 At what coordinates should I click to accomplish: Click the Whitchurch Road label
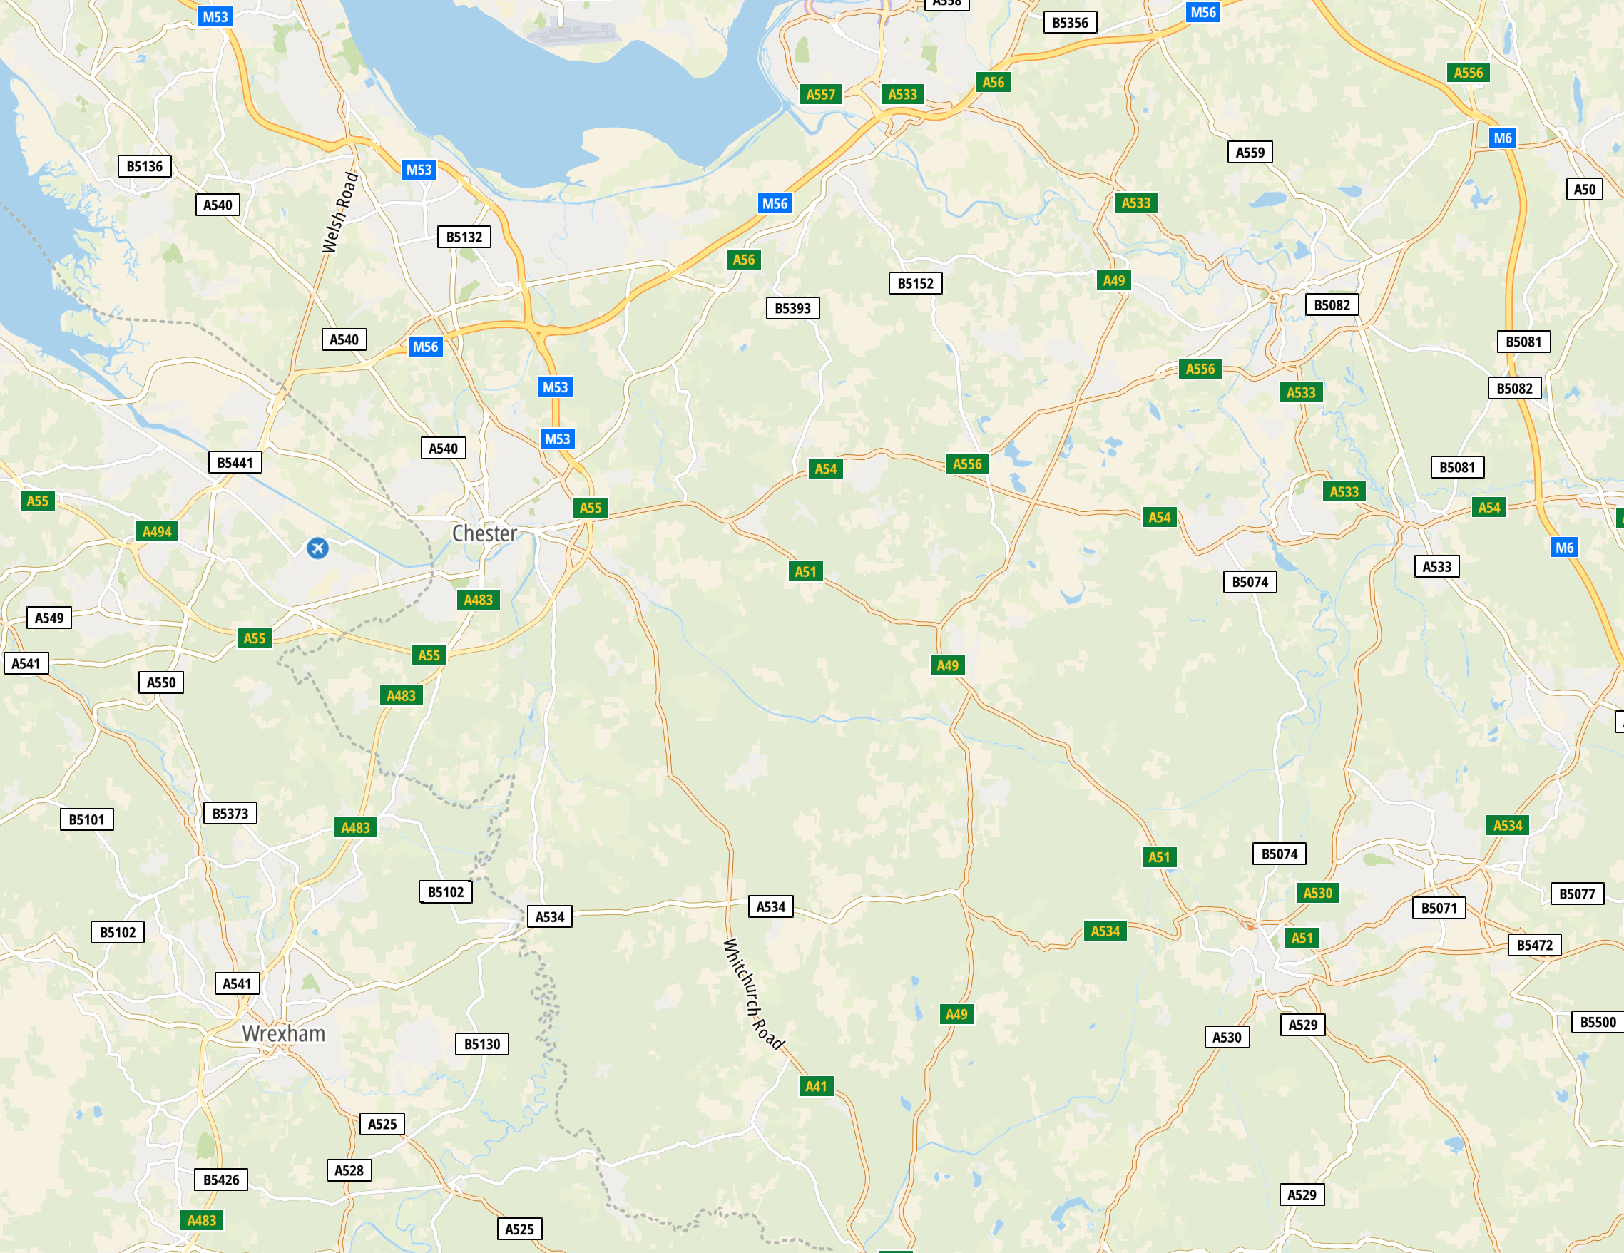tap(753, 994)
